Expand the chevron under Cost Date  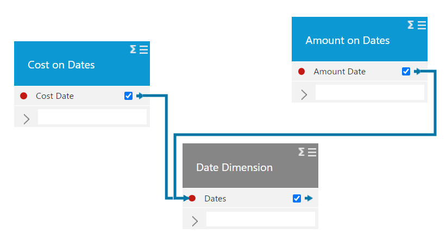(27, 119)
